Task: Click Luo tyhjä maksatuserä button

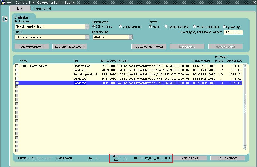Action: (70, 47)
